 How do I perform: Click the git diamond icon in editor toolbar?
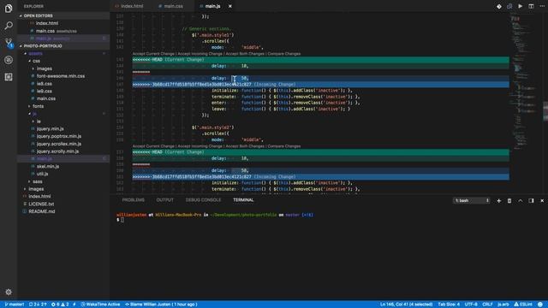tap(498, 6)
